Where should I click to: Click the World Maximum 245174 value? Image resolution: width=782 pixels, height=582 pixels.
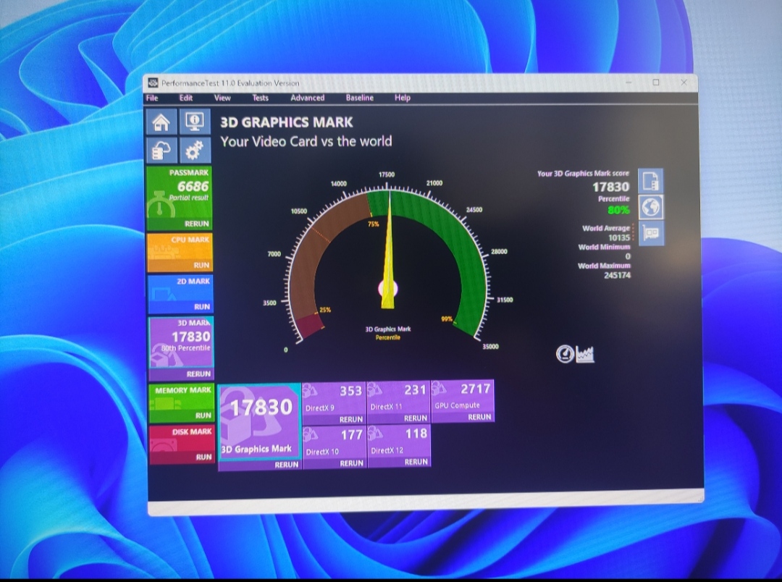click(618, 275)
